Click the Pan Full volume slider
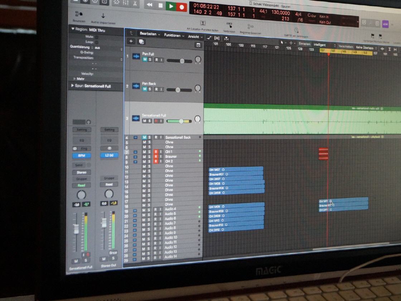This screenshot has height=301, width=401. coord(179,61)
